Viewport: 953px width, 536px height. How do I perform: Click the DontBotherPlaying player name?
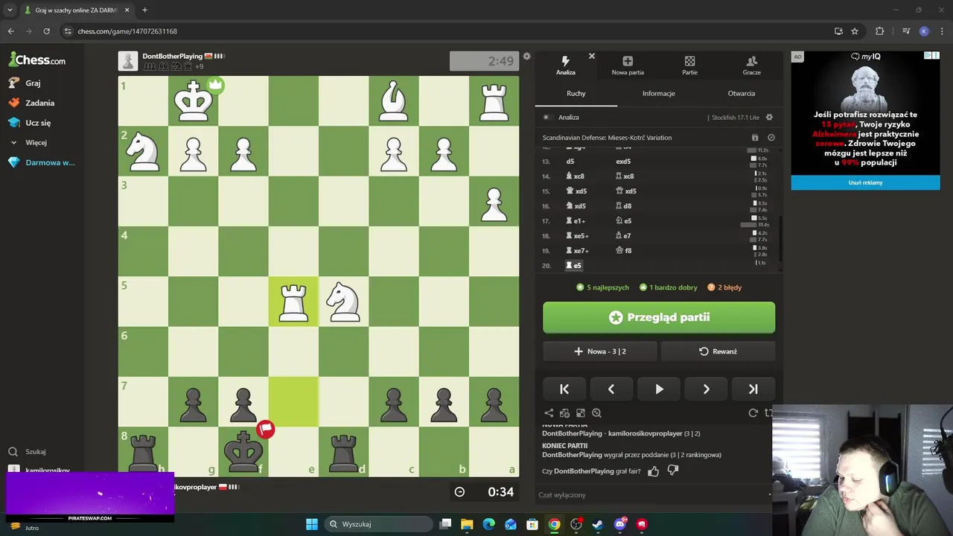(172, 56)
